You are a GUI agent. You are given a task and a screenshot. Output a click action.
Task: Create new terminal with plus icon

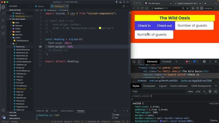(x=115, y=111)
